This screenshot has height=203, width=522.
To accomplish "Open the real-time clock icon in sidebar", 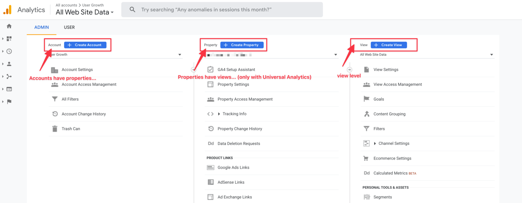I will 9,51.
